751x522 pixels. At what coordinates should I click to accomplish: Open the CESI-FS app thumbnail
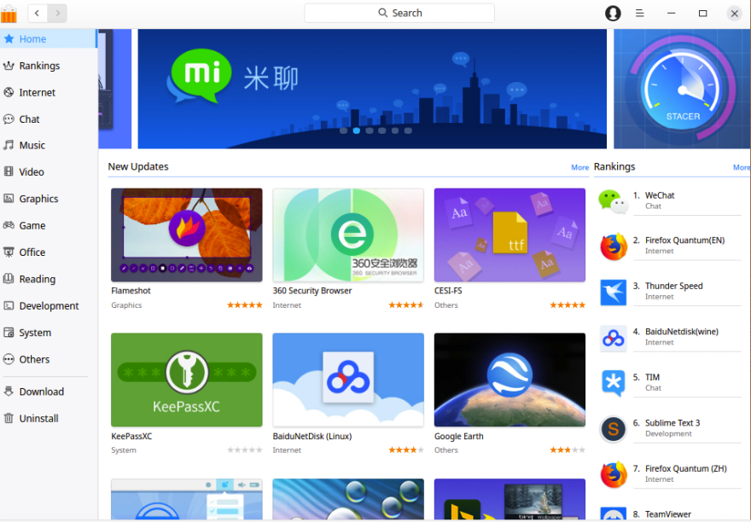click(x=509, y=235)
